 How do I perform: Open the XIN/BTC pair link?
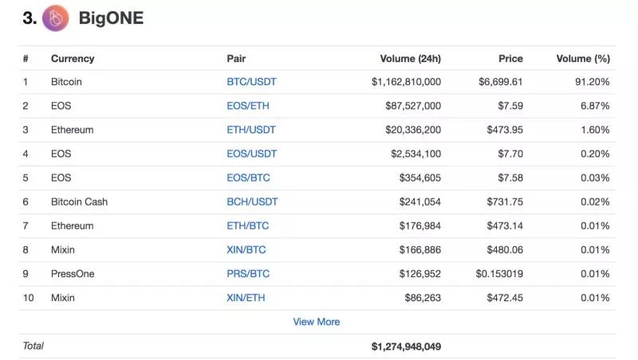246,249
